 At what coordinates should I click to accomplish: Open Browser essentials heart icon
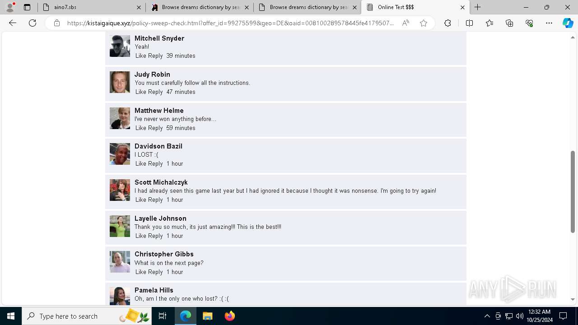[529, 23]
